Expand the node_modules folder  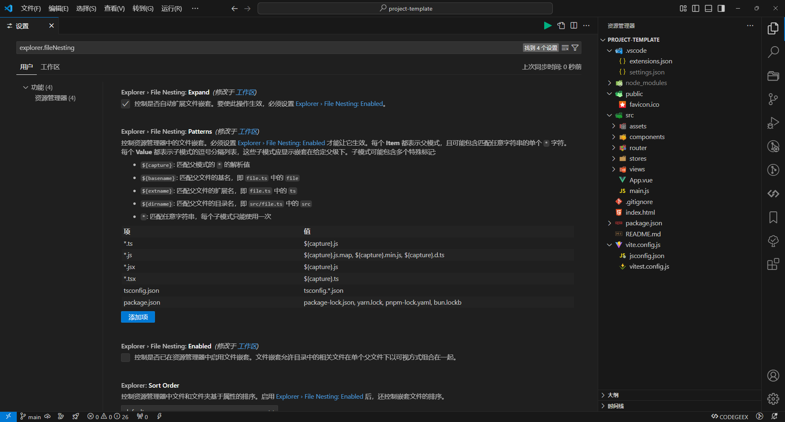(x=610, y=83)
